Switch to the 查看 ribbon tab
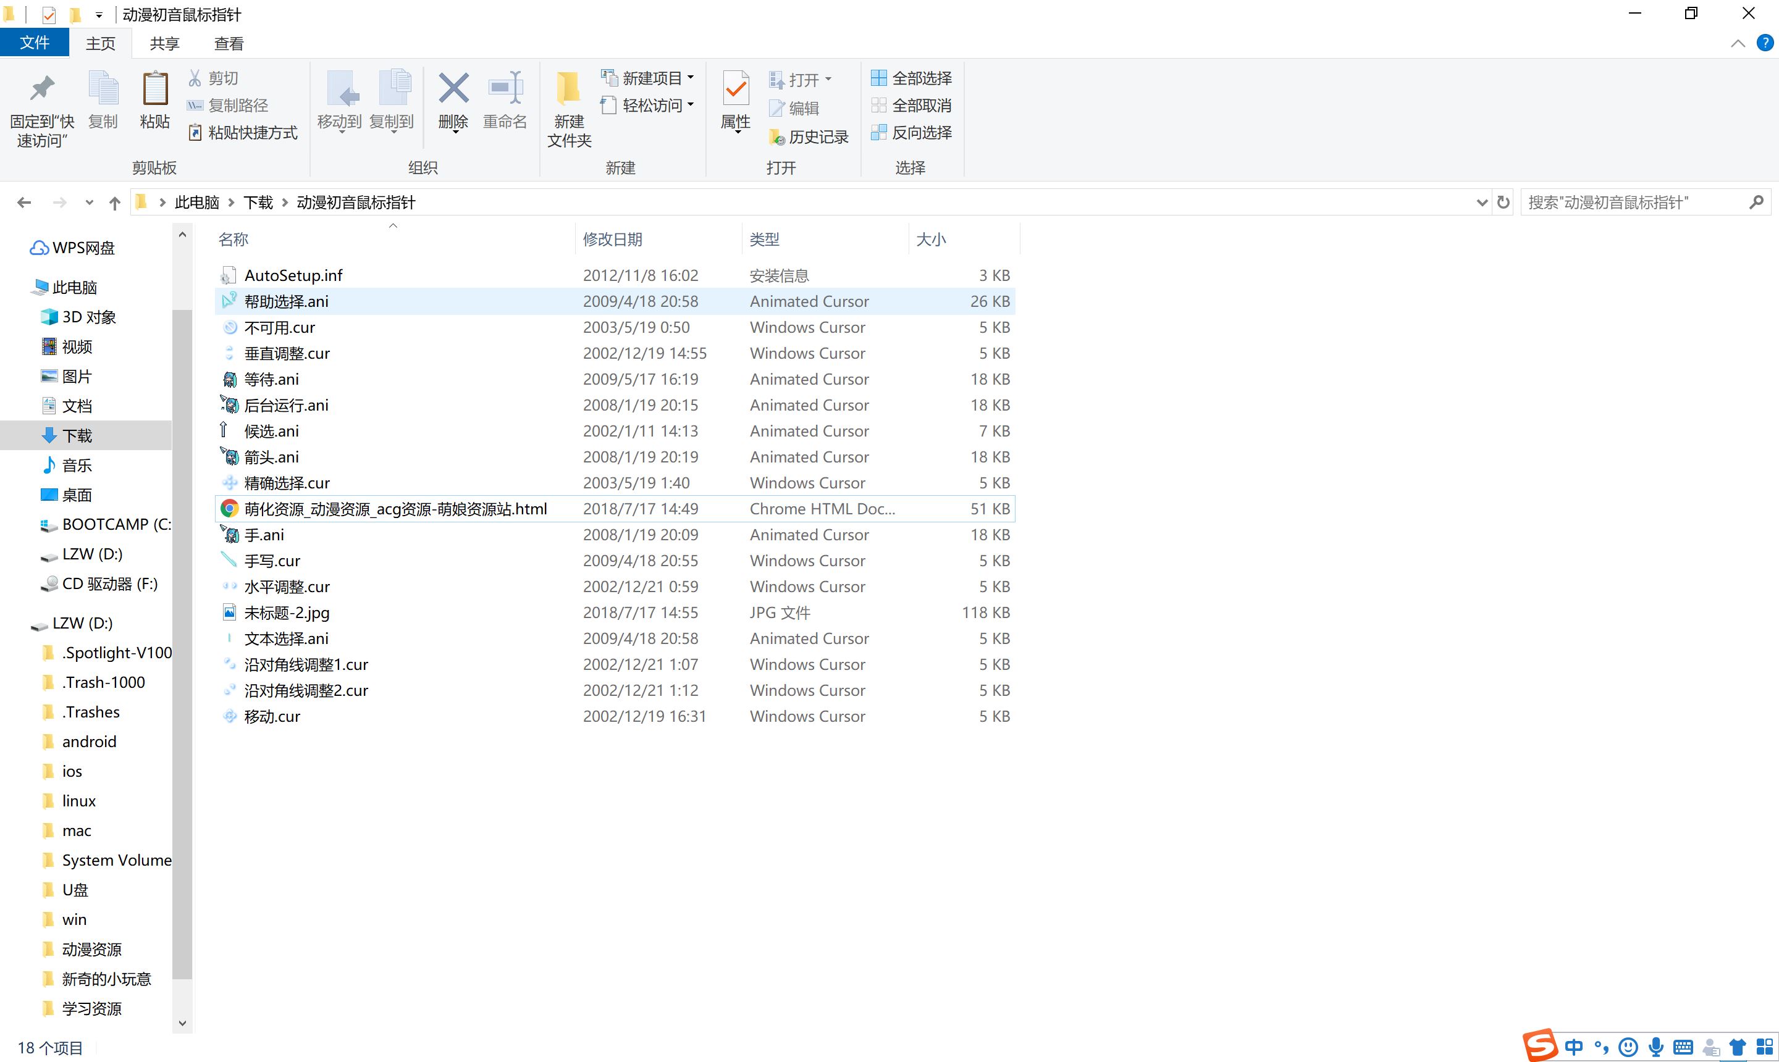The height and width of the screenshot is (1062, 1779). click(x=228, y=43)
